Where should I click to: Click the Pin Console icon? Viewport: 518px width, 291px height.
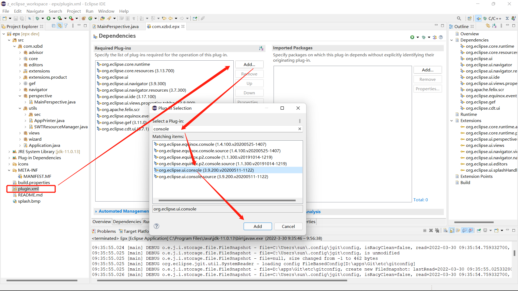coord(479,230)
